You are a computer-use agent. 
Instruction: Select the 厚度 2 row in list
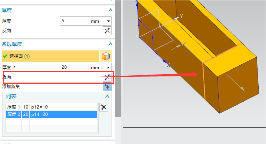(x=52, y=114)
